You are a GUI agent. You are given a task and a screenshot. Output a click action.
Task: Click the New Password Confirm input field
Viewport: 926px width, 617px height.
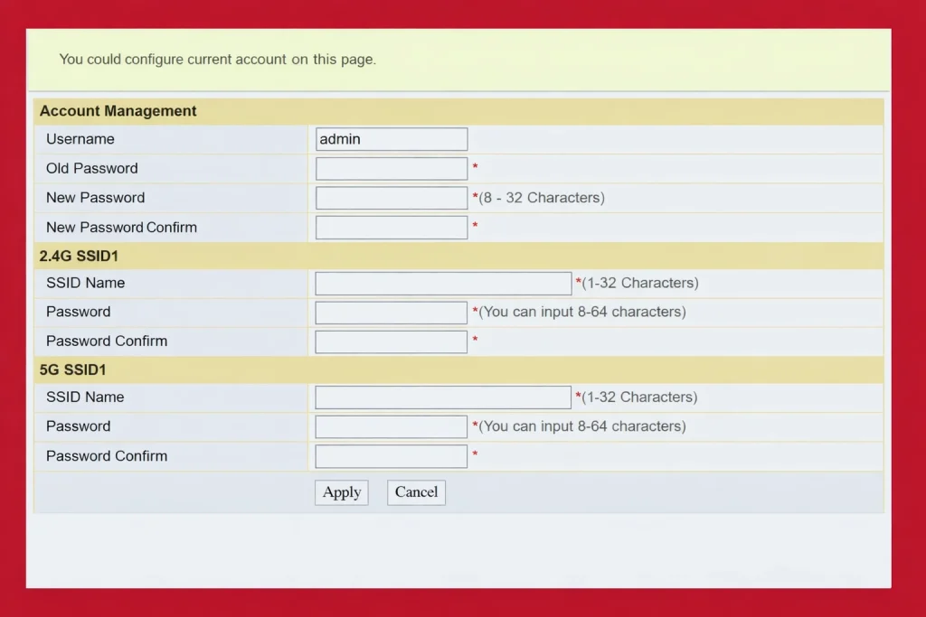pyautogui.click(x=391, y=228)
